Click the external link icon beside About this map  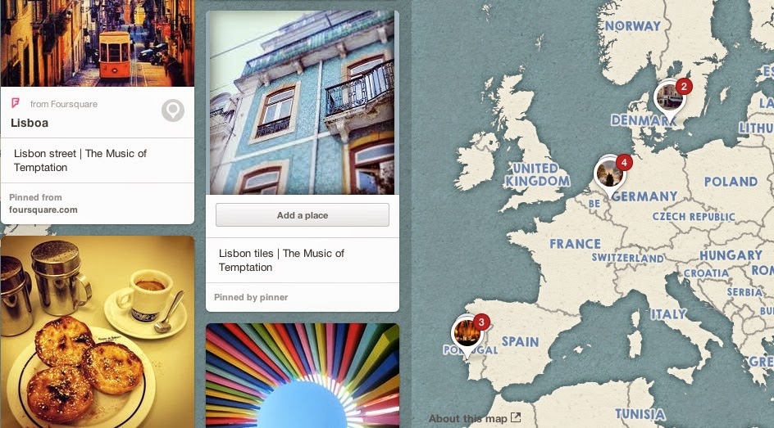point(516,417)
